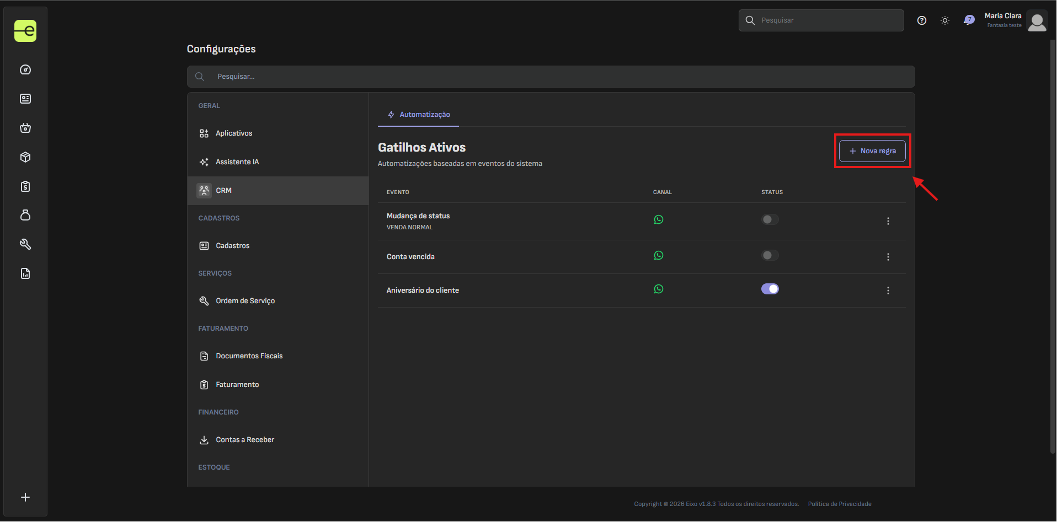
Task: Open Ordem de Serviço settings
Action: [x=278, y=301]
